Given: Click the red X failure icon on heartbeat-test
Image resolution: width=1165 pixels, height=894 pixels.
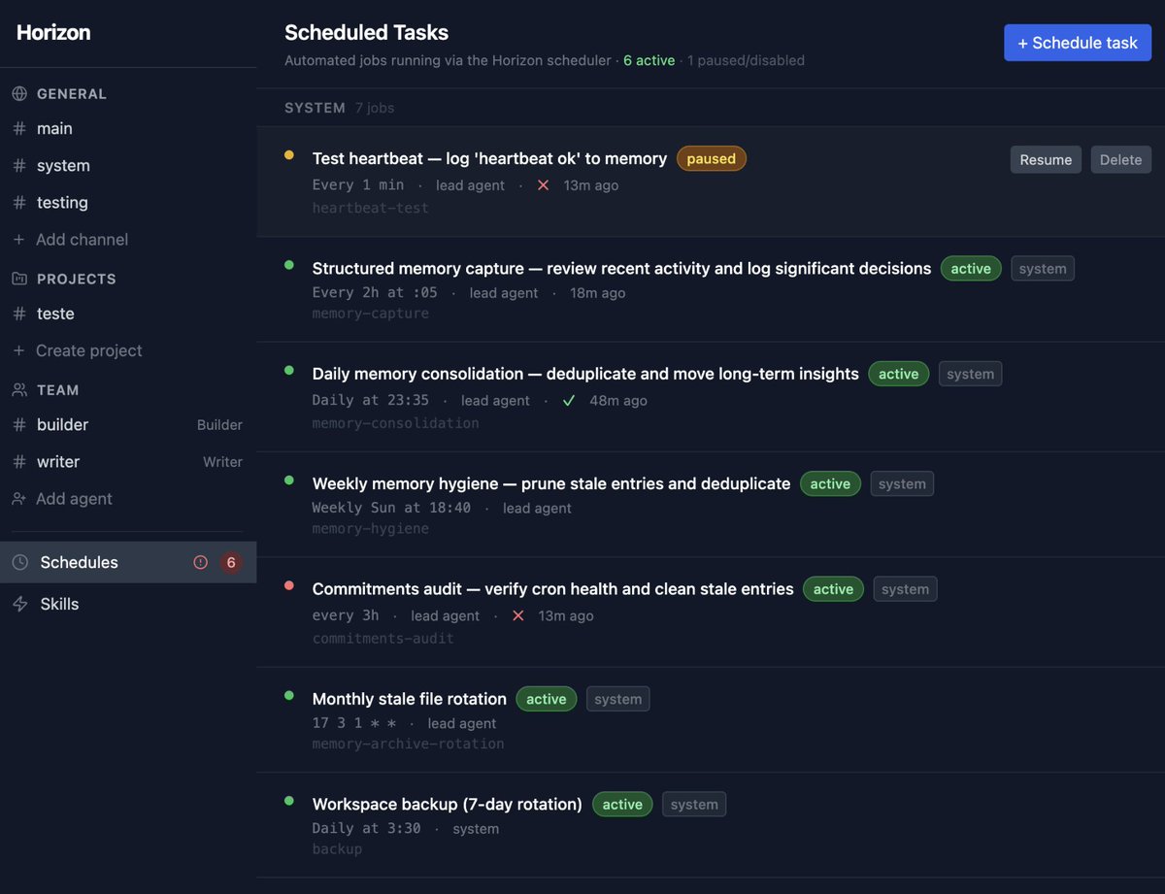Looking at the screenshot, I should pyautogui.click(x=544, y=185).
